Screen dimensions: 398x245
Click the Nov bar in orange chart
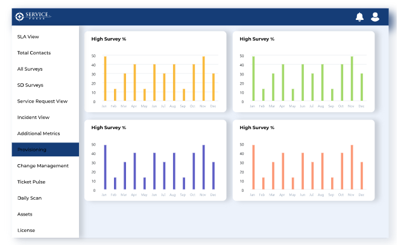[x=204, y=78]
